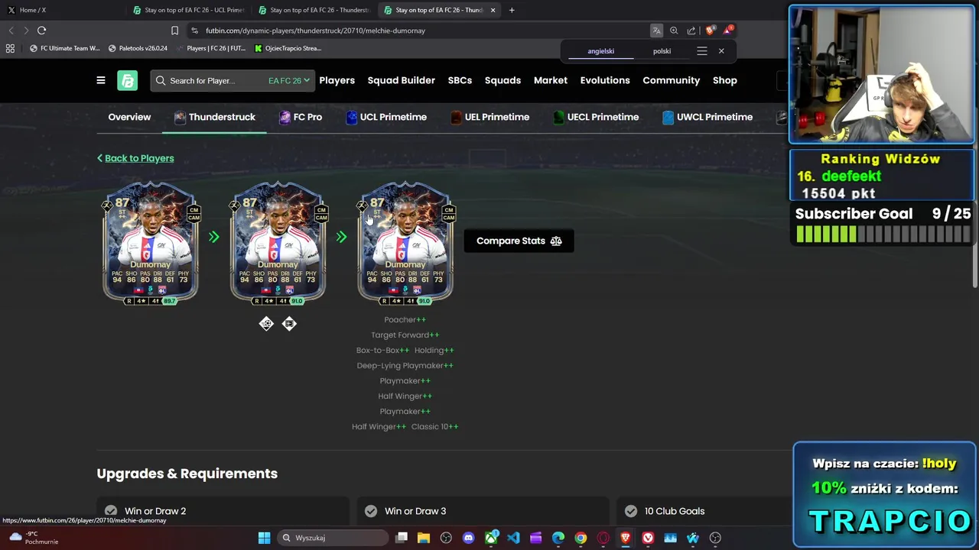Click the Box-to-Box++ role text

click(382, 350)
